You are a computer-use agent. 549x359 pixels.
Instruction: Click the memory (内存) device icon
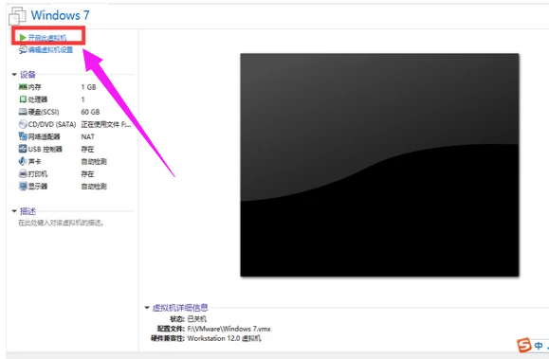tap(23, 87)
